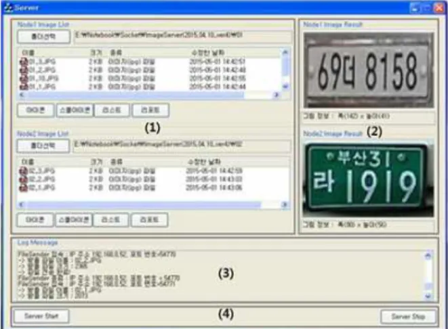This screenshot has width=448, height=329.
Task: Select the 01_1.JPG file name text
Action: 42,87
